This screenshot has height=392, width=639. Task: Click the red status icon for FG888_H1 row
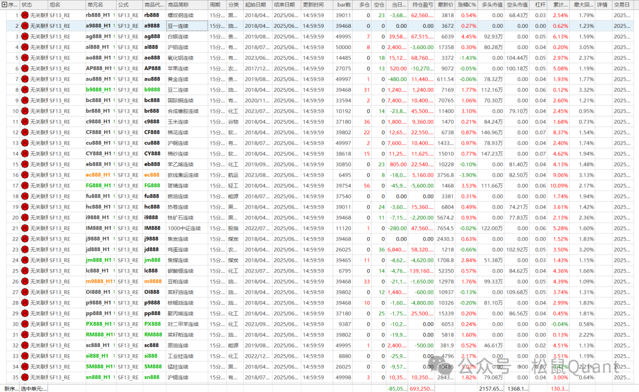pos(25,186)
